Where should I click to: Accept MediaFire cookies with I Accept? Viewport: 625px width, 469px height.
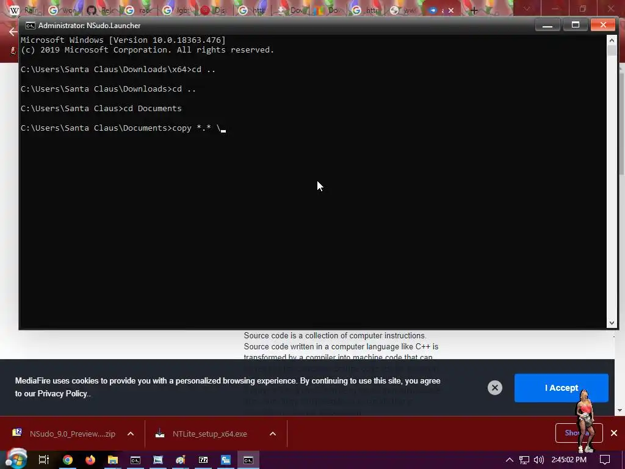(x=562, y=388)
